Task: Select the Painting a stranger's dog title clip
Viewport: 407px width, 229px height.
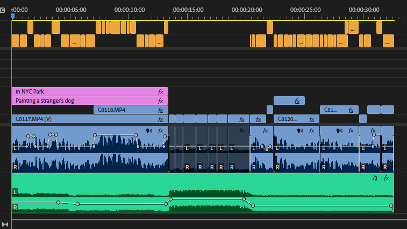Action: (90, 101)
